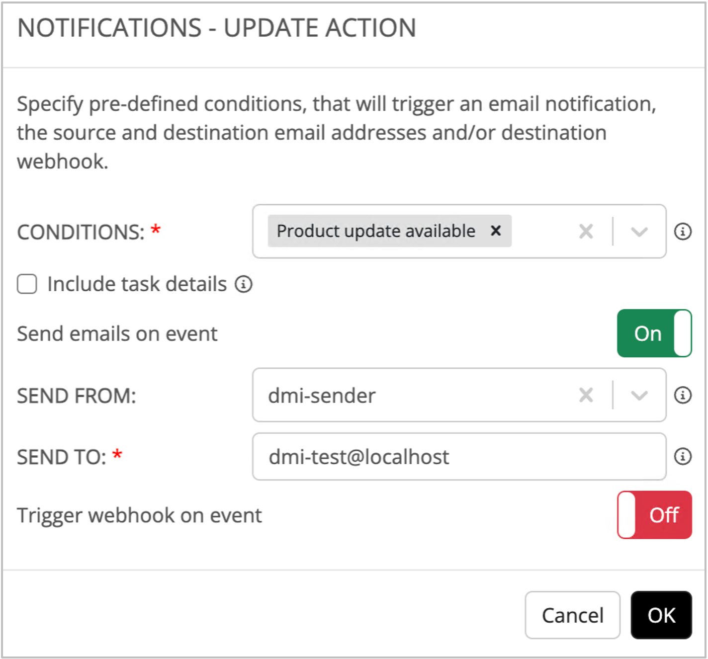Click the Send To email input field
The height and width of the screenshot is (659, 708).
458,456
